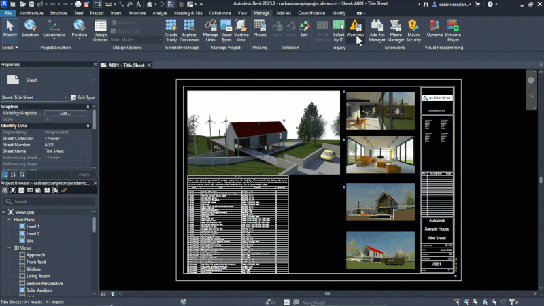Open Manage Links tool
544x306 pixels.
point(210,31)
